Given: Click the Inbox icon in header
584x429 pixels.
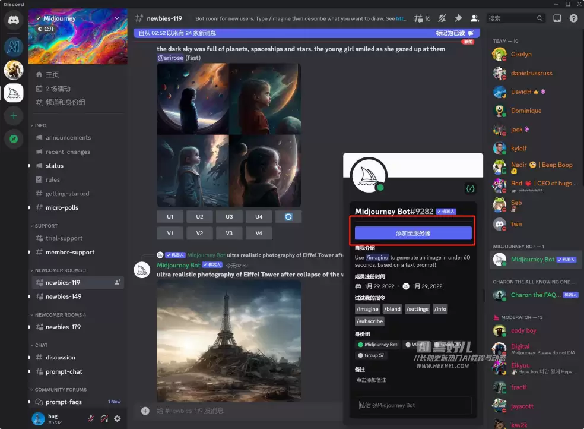Looking at the screenshot, I should tap(557, 18).
